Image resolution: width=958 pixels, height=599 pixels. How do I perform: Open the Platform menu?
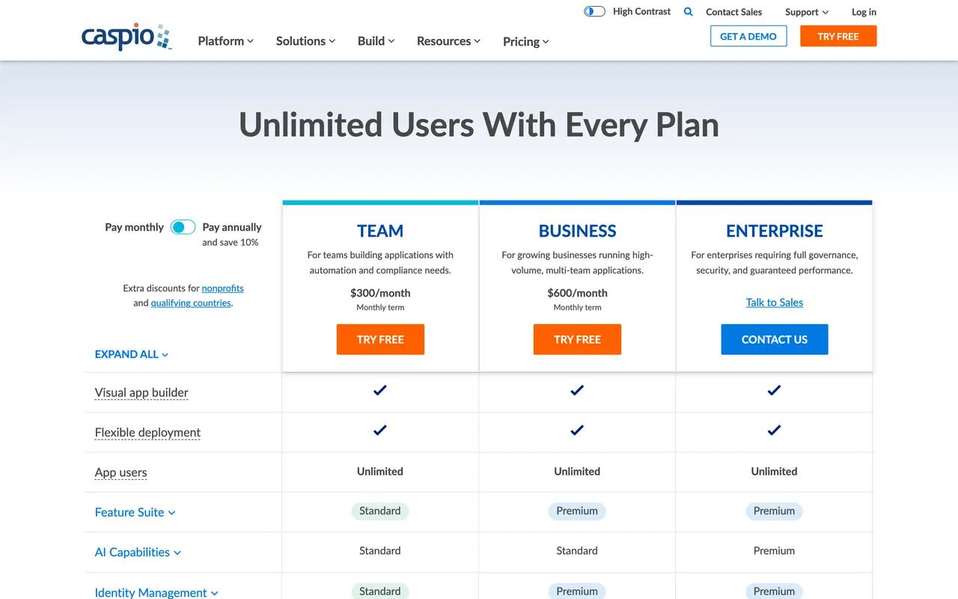[225, 41]
